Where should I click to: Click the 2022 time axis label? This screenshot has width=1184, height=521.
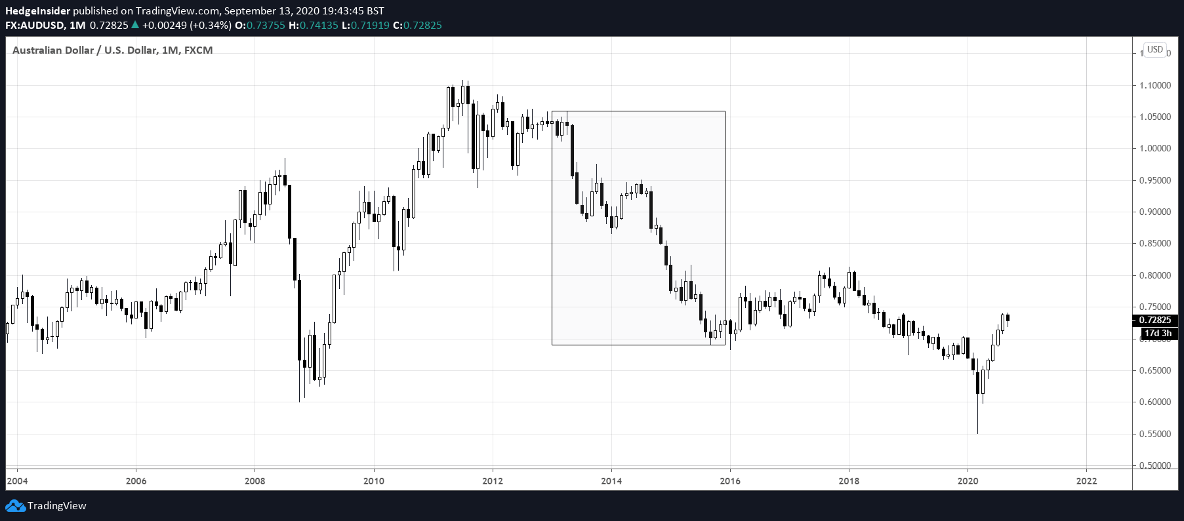(x=1086, y=481)
